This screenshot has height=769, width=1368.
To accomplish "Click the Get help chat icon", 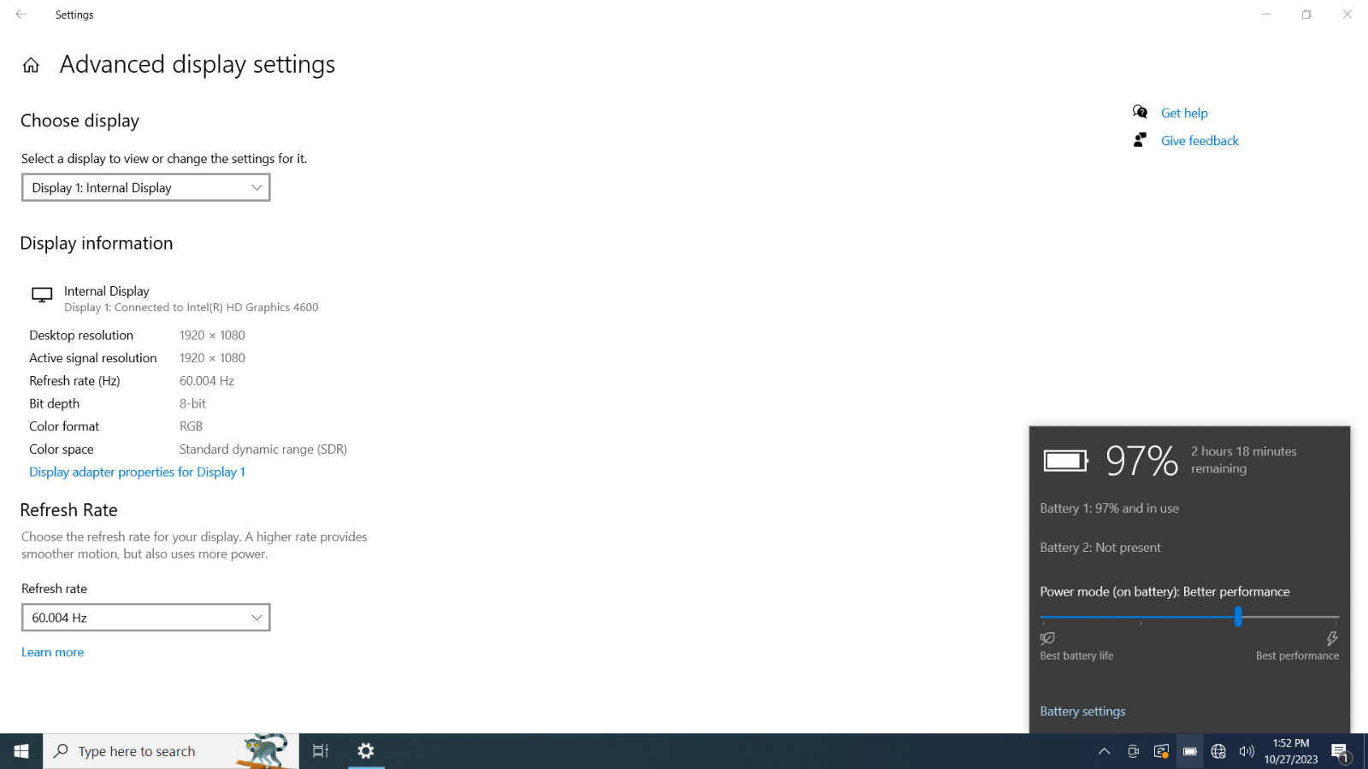I will click(x=1140, y=112).
